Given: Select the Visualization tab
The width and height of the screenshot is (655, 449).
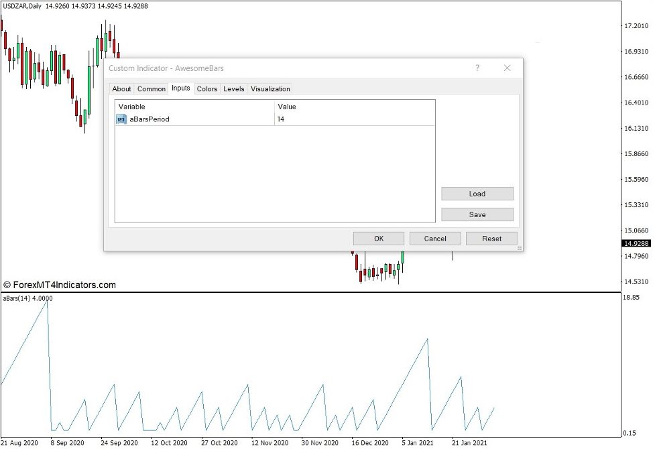Looking at the screenshot, I should point(270,88).
